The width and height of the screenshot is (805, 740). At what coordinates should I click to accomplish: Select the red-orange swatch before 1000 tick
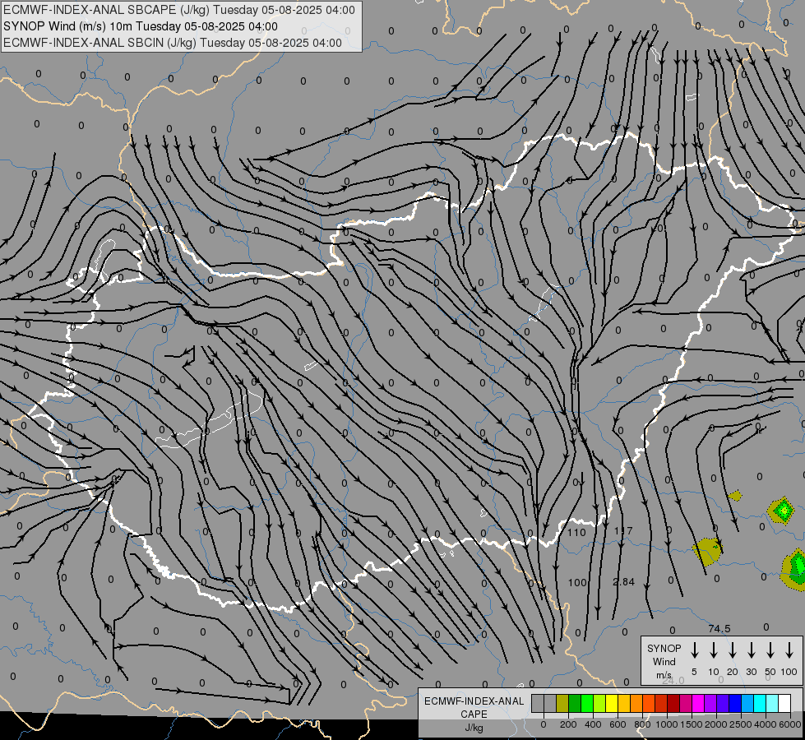click(661, 703)
